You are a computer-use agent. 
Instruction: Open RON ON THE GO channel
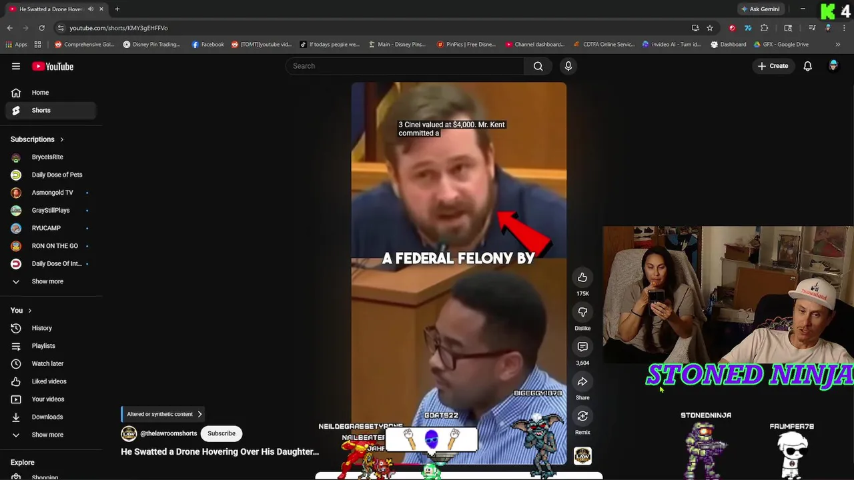tap(51, 246)
